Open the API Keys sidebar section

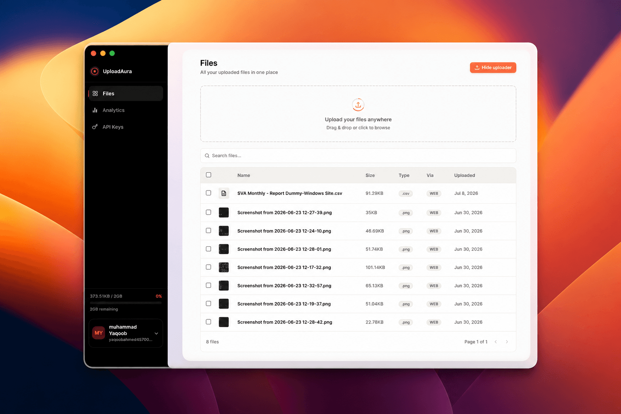pyautogui.click(x=126, y=127)
